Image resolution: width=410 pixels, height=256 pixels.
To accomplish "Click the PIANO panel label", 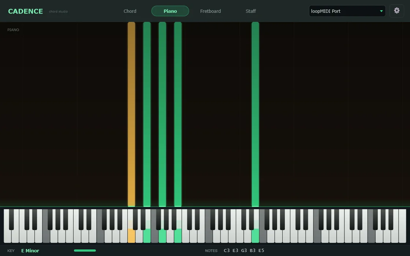I will (x=13, y=30).
